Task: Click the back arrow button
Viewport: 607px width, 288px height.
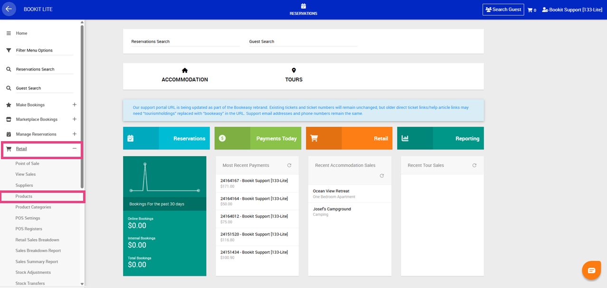Action: (9, 9)
